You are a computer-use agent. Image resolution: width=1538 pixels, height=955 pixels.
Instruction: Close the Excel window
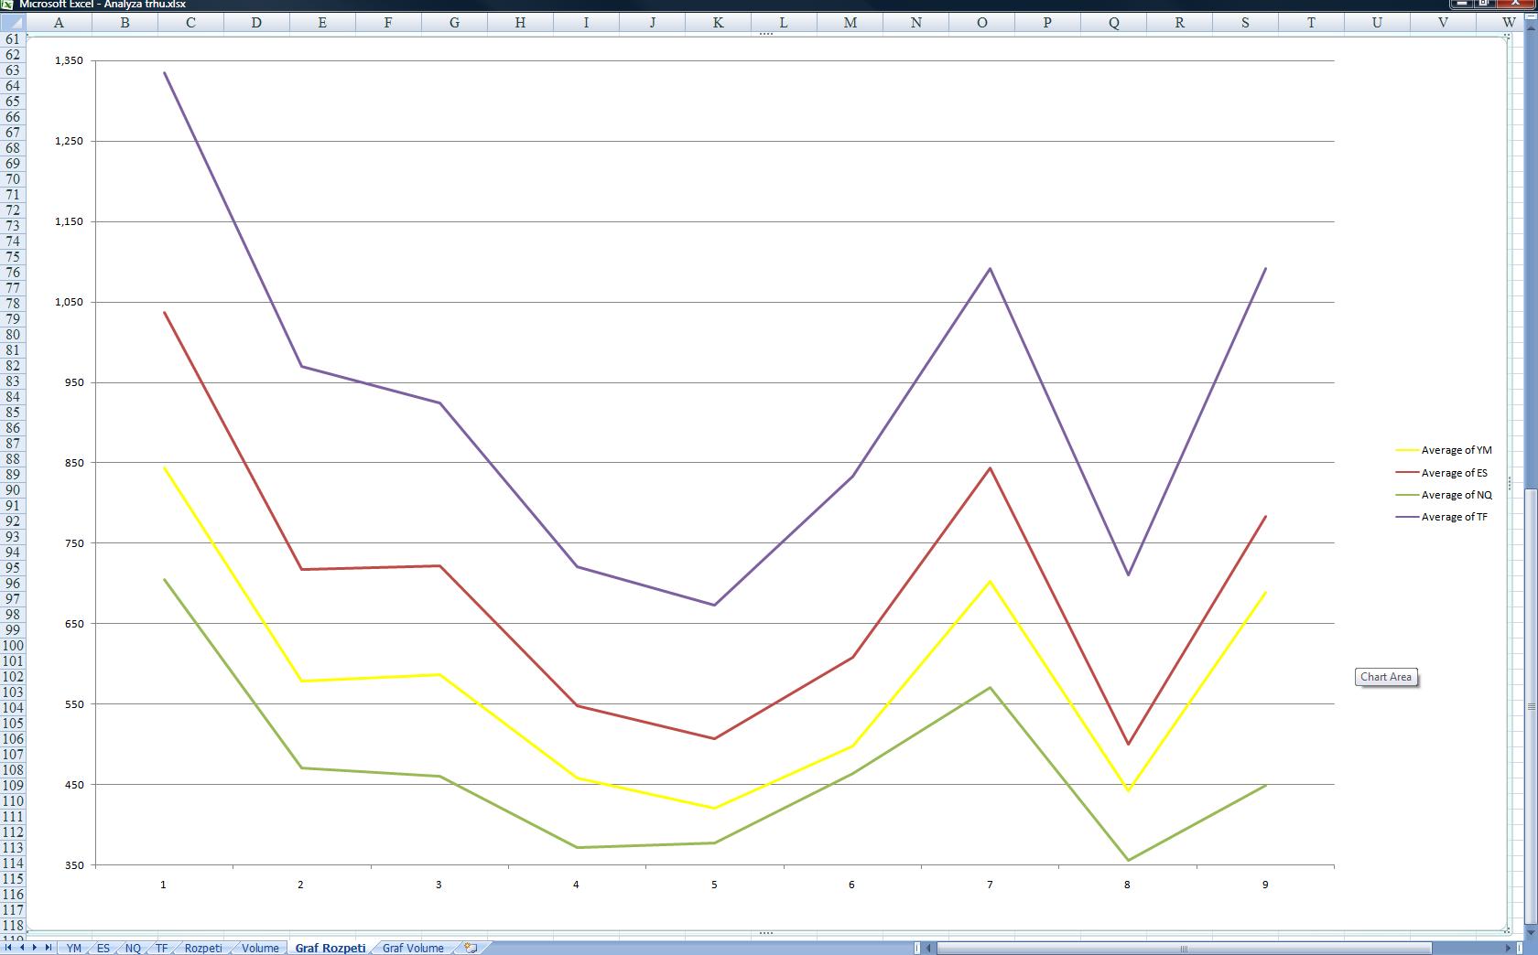coord(1515,4)
